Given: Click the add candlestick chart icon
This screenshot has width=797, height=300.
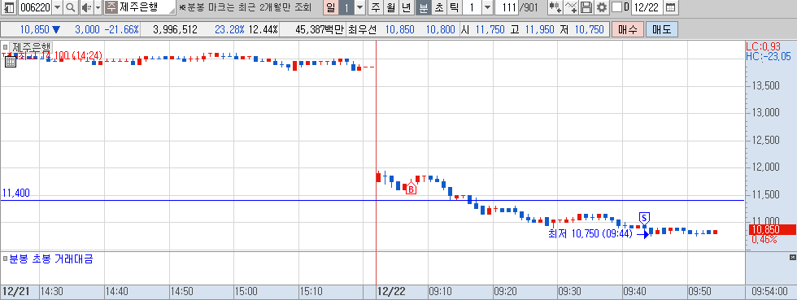Looking at the screenshot, I should point(555,7).
